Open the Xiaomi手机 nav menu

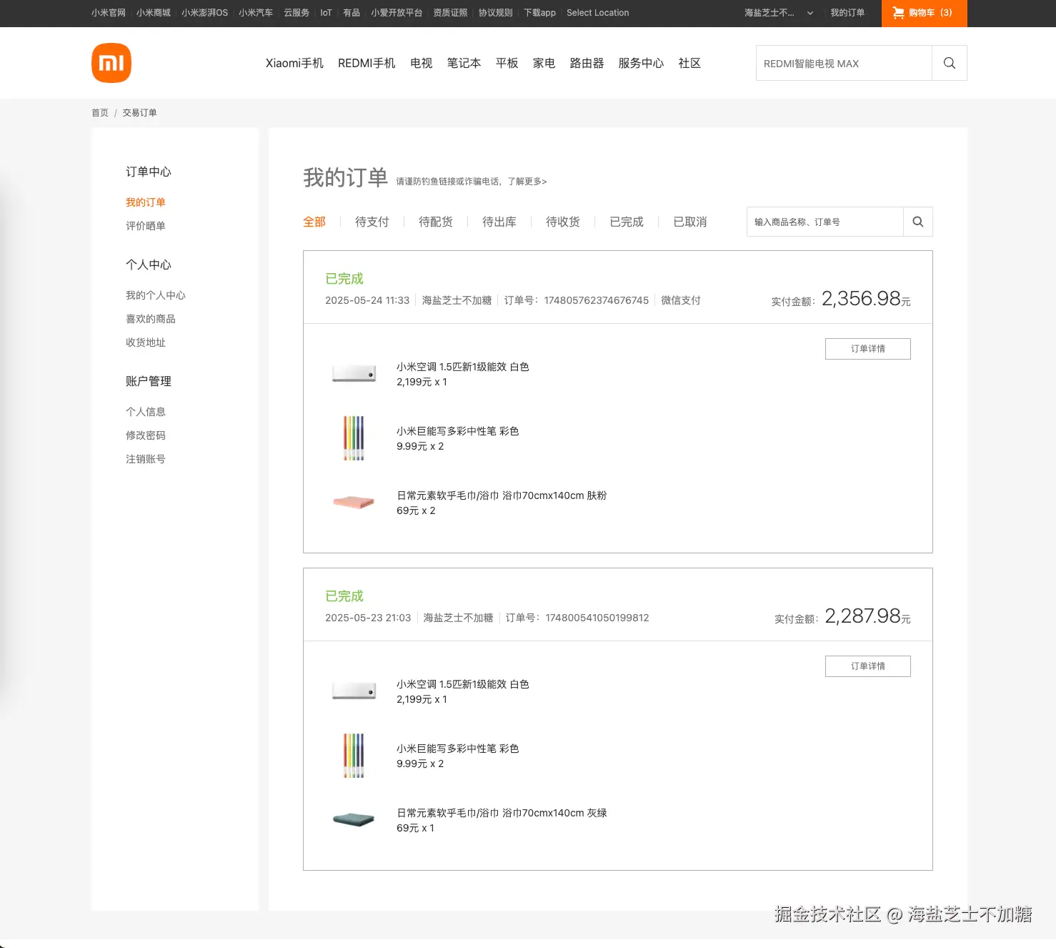(x=294, y=63)
